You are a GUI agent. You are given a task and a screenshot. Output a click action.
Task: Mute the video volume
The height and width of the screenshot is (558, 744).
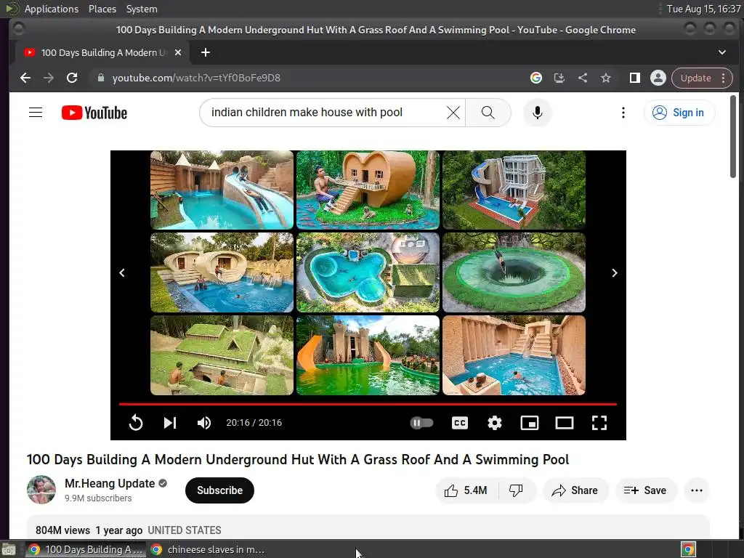click(204, 422)
